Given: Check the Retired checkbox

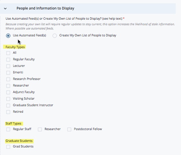Looking at the screenshot, I should point(8,112).
